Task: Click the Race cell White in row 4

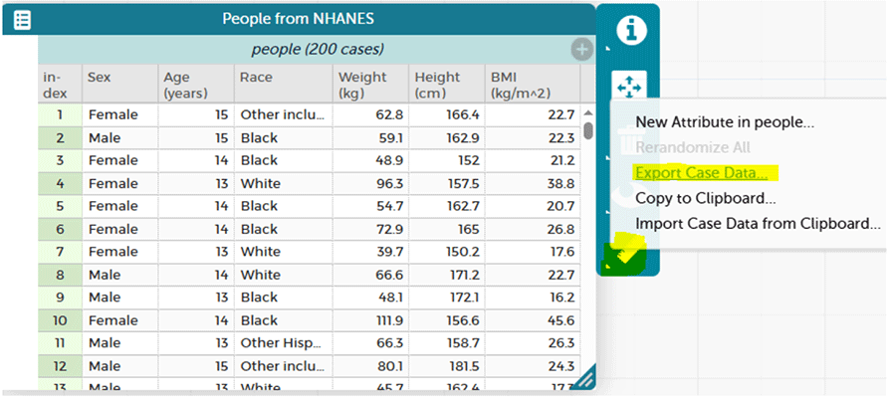Action: tap(284, 183)
